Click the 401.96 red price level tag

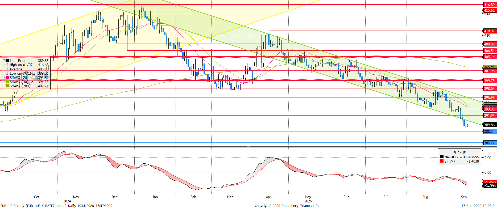(x=489, y=71)
